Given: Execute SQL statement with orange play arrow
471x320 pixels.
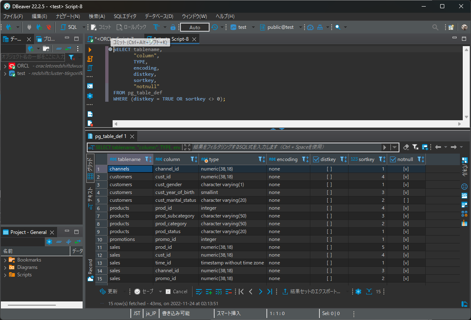Looking at the screenshot, I should tap(90, 50).
